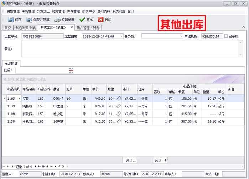Click the tag icon in the 罗纹 row quantity
Viewport: 249px width, 179px height.
click(x=119, y=99)
